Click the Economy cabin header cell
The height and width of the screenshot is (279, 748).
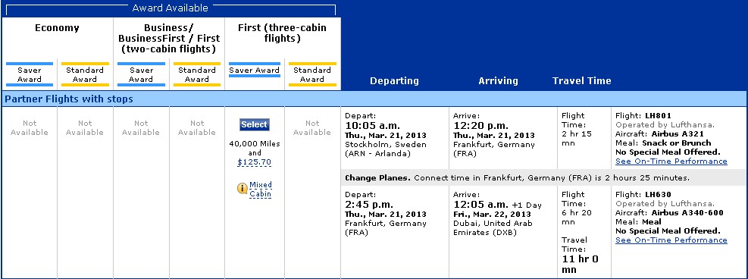click(58, 38)
